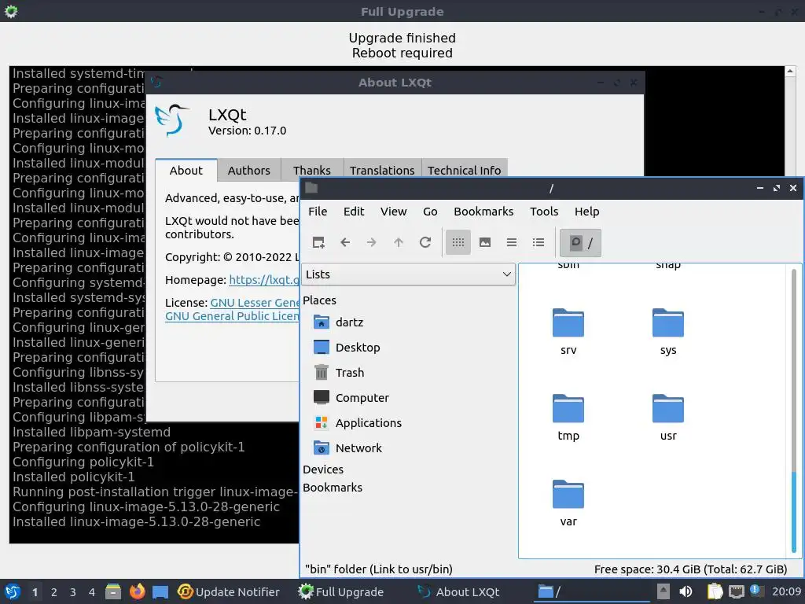
Task: Open the Go menu
Action: click(430, 212)
